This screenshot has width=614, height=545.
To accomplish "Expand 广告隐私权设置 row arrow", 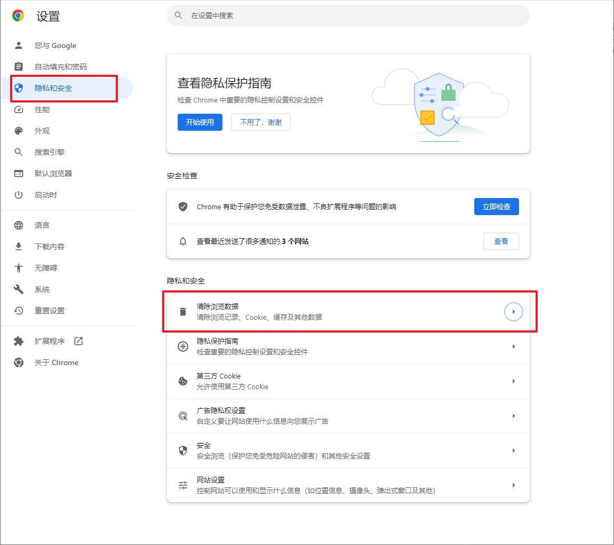I will (x=513, y=416).
